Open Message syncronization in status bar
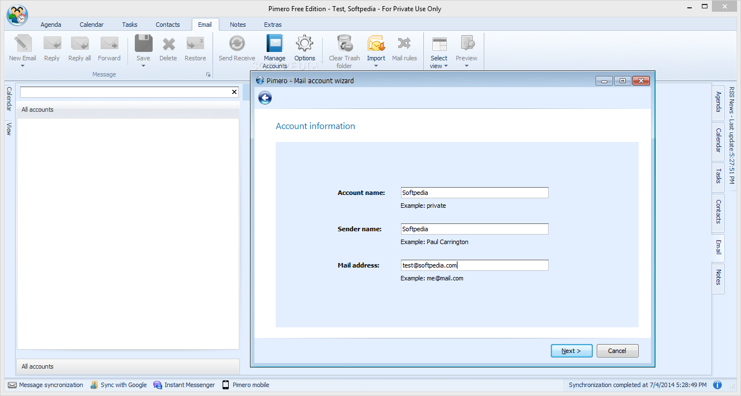741x396 pixels. [x=45, y=385]
